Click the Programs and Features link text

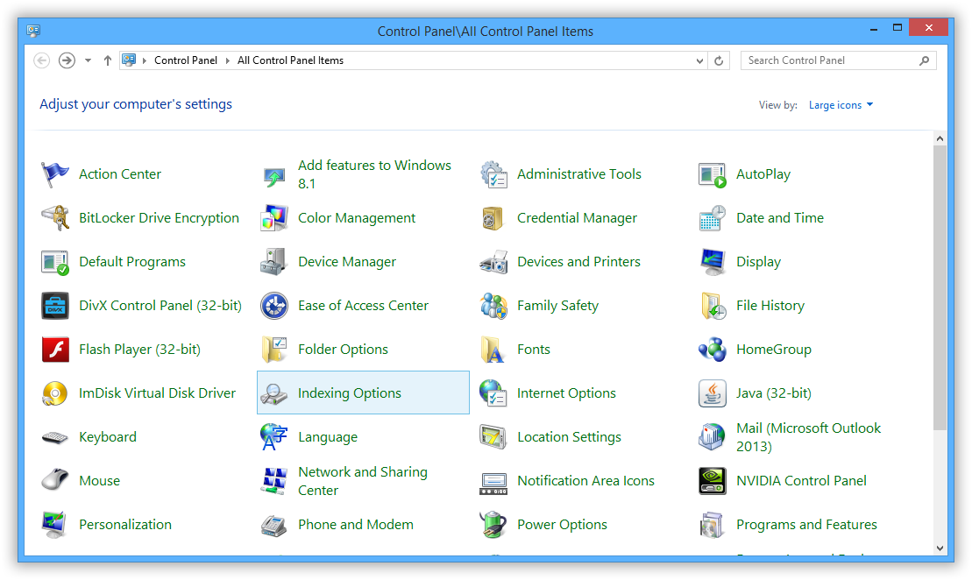coord(806,525)
